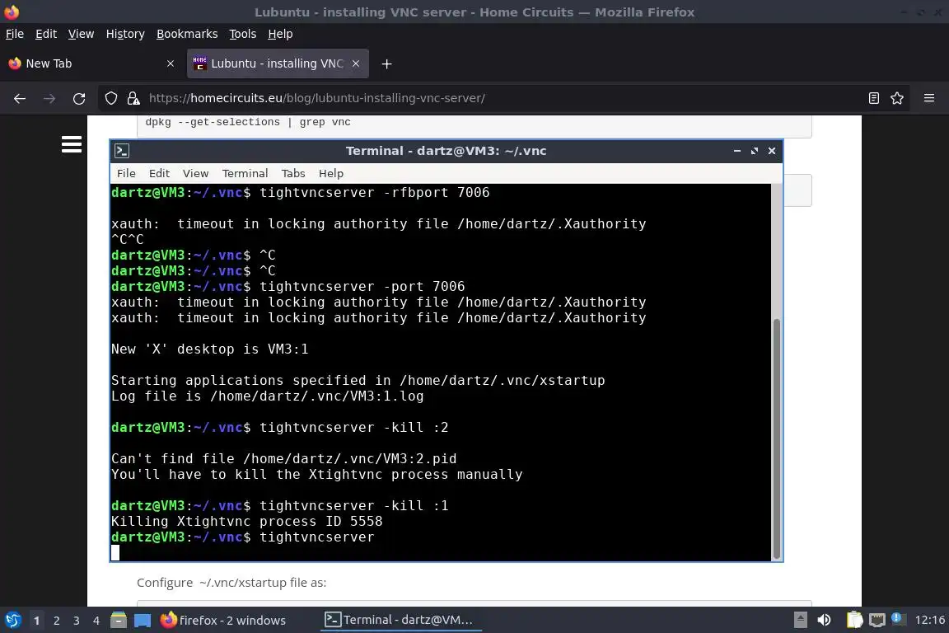The width and height of the screenshot is (949, 633).
Task: Click the firefox - 2 windows taskbar button
Action: (x=222, y=621)
